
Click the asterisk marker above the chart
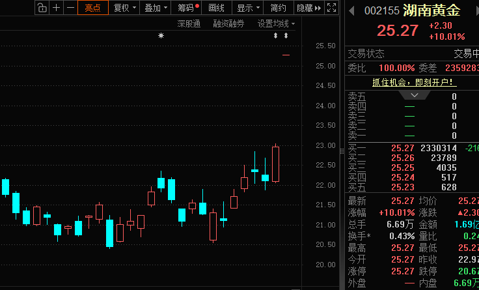point(161,36)
